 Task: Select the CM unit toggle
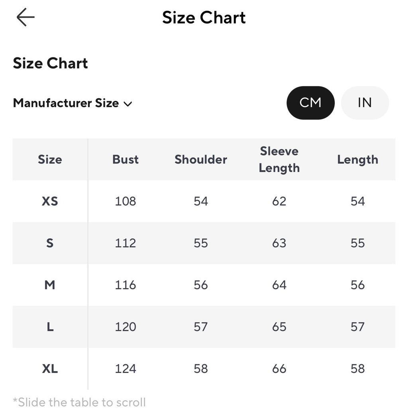[x=310, y=103]
